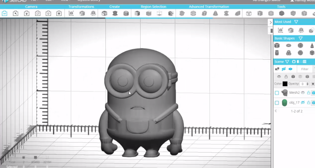Click the dark faceted sphere Tools icon
315x168 pixels.
(282, 13)
